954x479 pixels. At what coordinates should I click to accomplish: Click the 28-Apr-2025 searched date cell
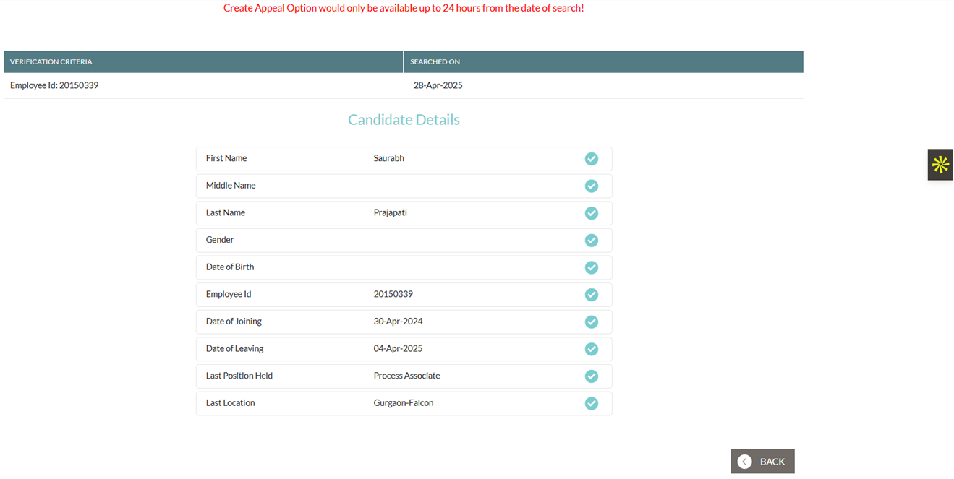click(x=438, y=85)
